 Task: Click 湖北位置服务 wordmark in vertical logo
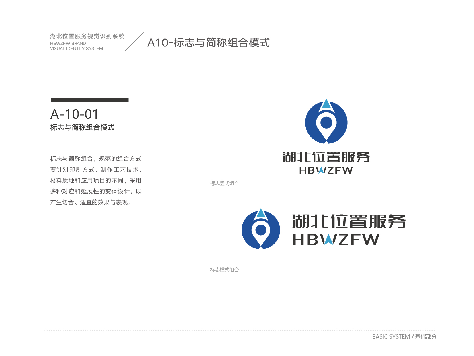click(x=326, y=157)
